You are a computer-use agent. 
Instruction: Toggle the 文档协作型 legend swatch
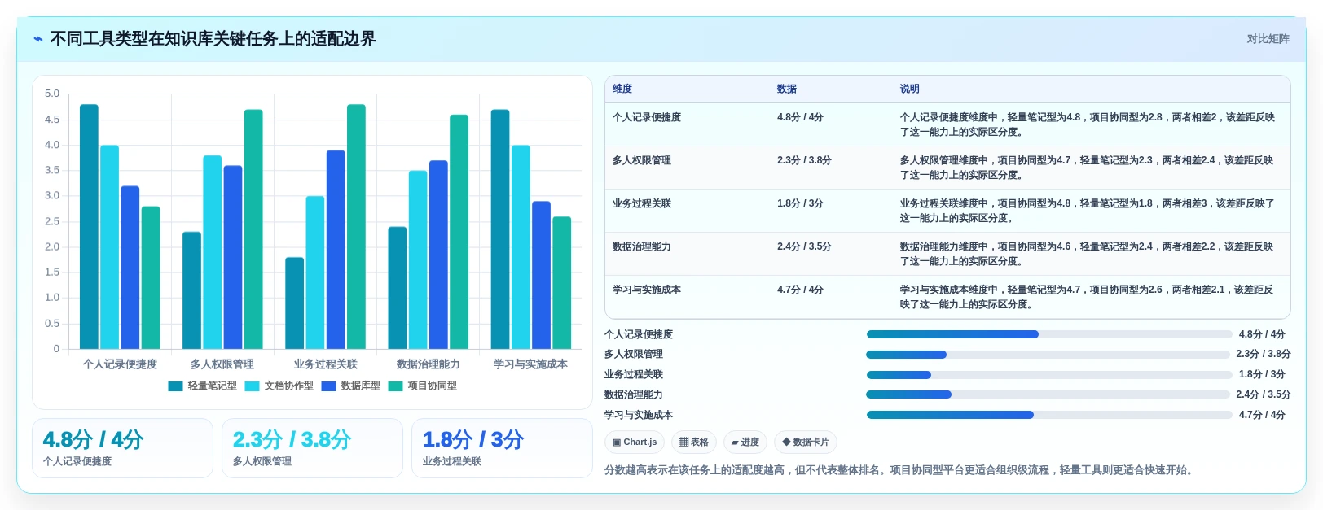(252, 386)
